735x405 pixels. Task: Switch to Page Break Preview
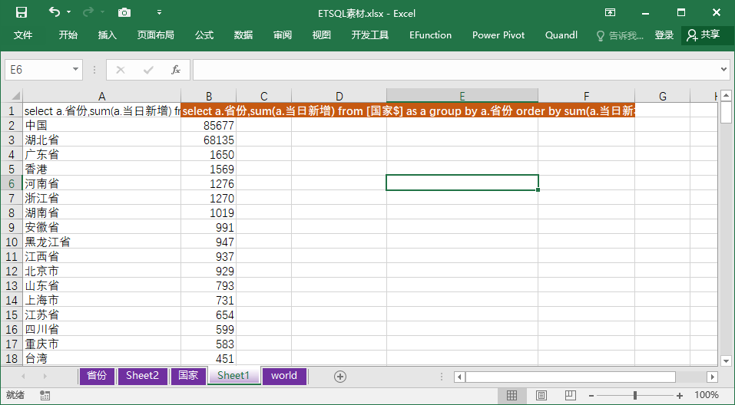(x=570, y=395)
